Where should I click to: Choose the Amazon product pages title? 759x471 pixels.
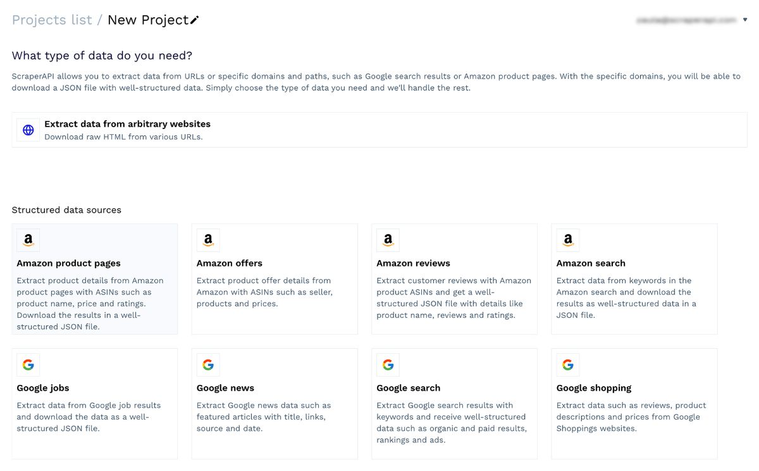68,263
